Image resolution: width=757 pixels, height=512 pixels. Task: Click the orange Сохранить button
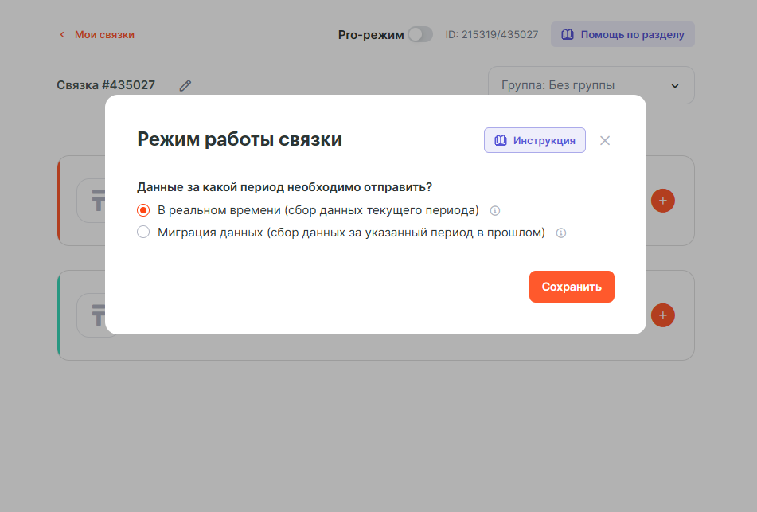click(x=572, y=287)
